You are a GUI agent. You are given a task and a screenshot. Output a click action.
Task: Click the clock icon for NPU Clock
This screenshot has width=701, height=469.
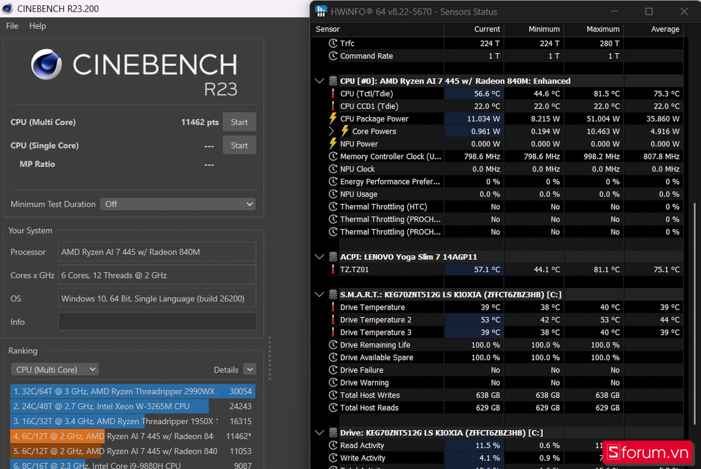point(333,169)
